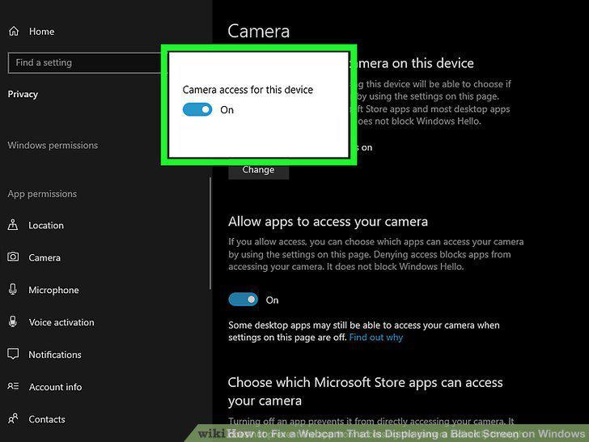Viewport: 589px width, 442px height.
Task: Open Account info permissions page
Action: pos(55,387)
